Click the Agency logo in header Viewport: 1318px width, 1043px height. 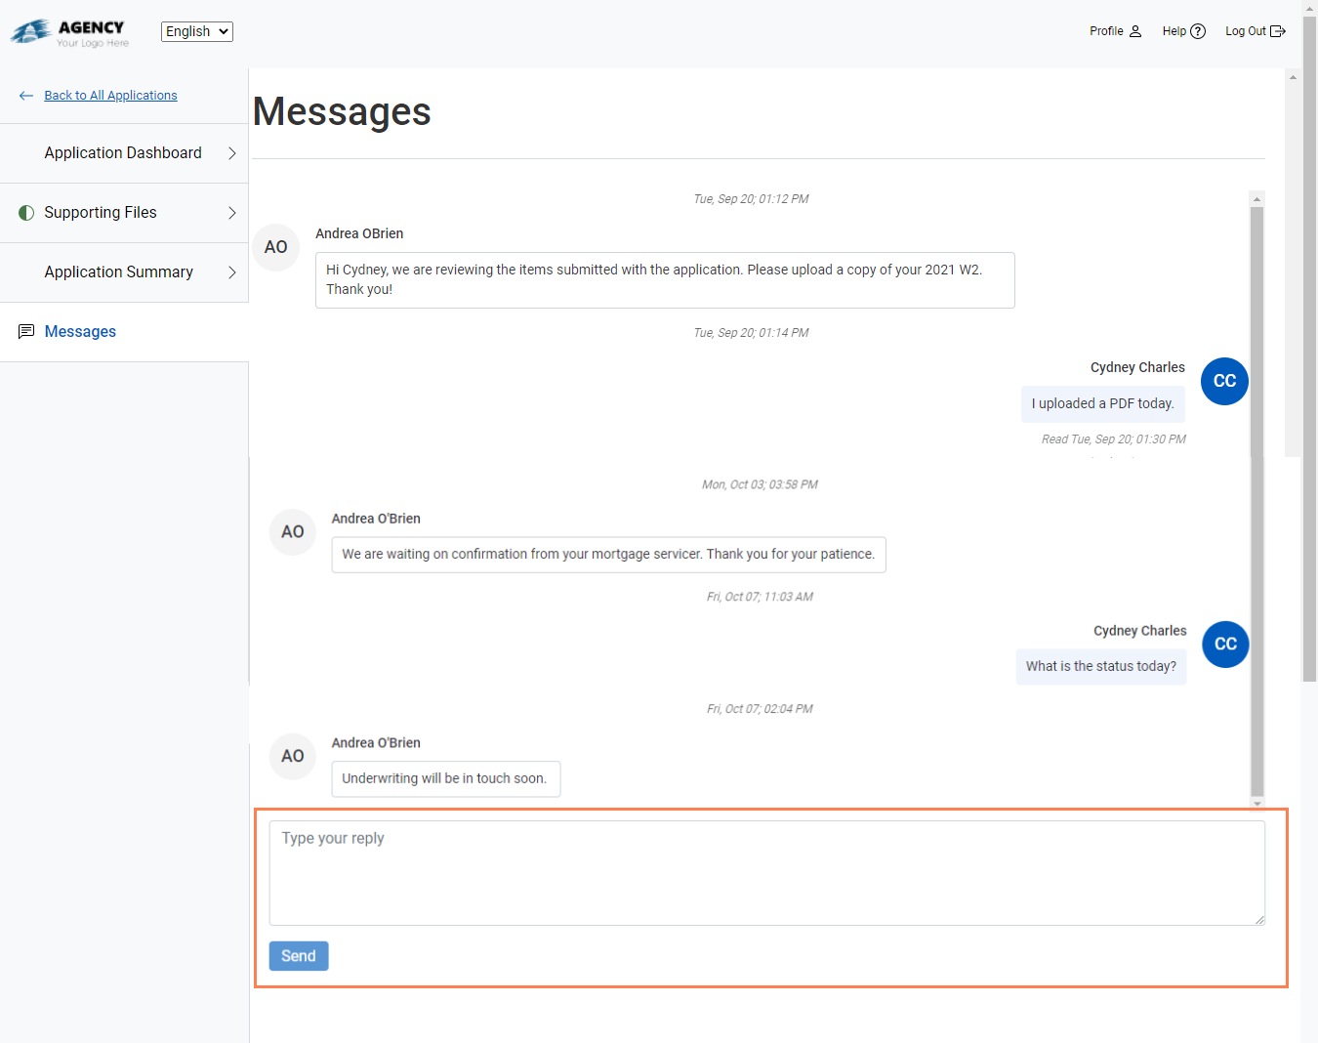click(x=69, y=32)
